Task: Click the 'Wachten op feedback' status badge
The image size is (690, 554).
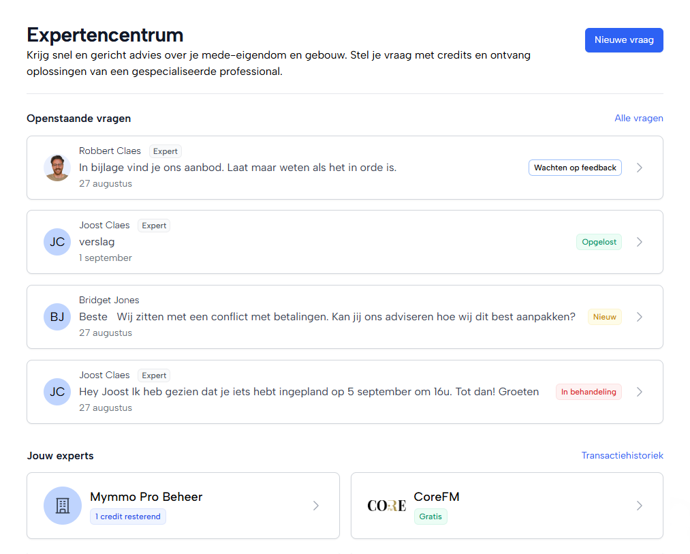Action: click(575, 168)
